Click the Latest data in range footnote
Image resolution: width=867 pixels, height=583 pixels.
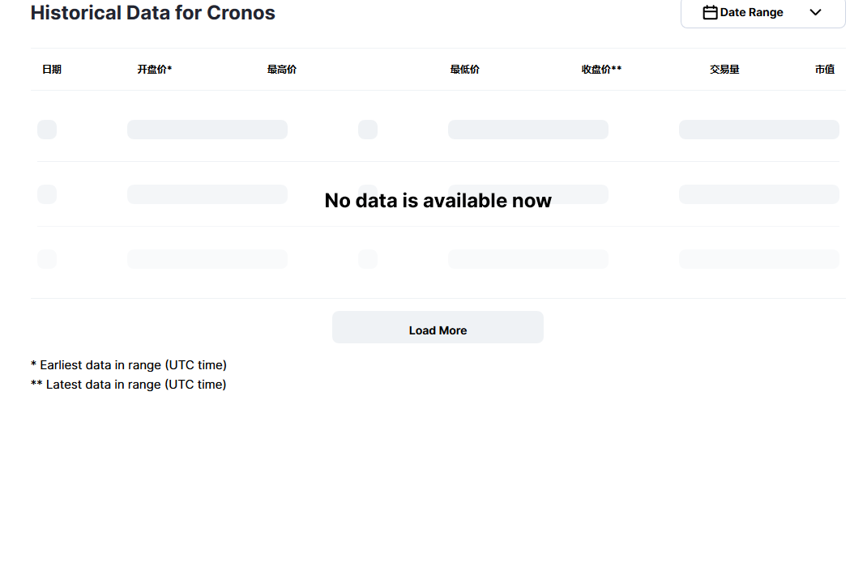coord(128,384)
